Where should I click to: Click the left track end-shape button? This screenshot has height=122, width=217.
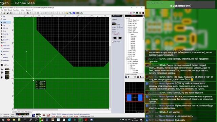[115, 38]
